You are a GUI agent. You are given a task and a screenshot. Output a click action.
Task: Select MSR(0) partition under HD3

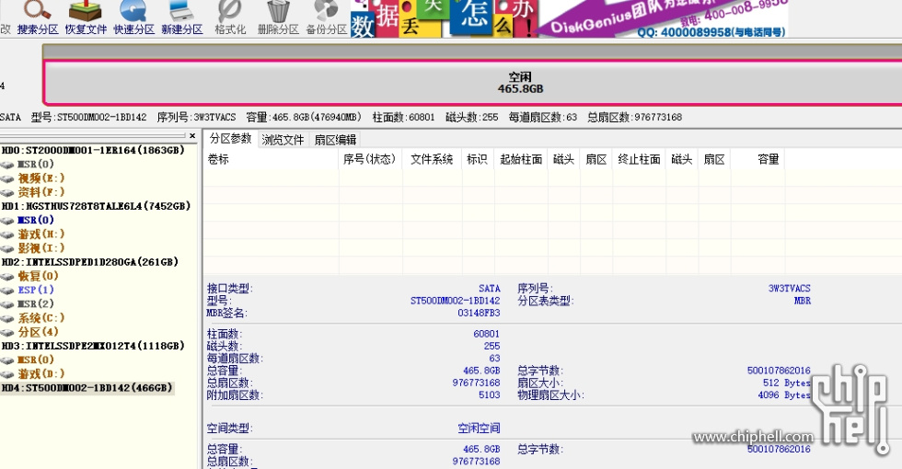pyautogui.click(x=35, y=360)
